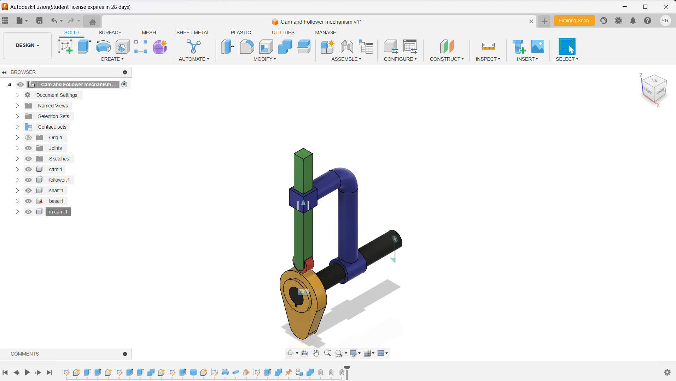This screenshot has width=676, height=381.
Task: Select the Hole tool
Action: [122, 46]
